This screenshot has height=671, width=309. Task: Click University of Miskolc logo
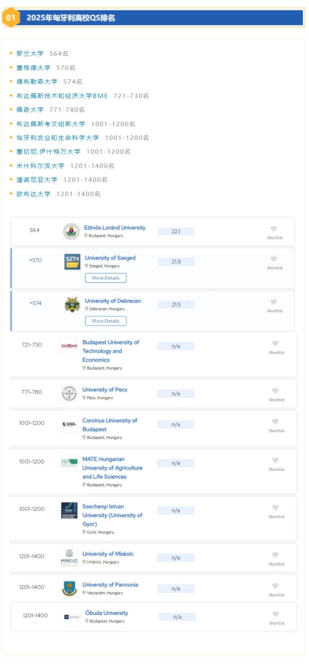[x=69, y=558]
